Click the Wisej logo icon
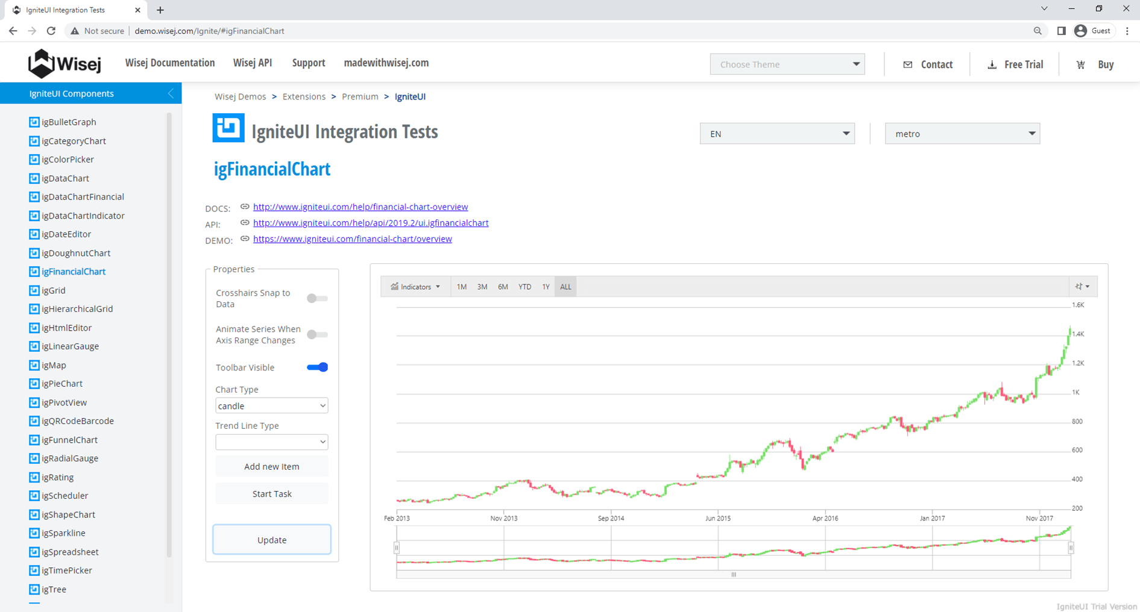This screenshot has height=612, width=1140. tap(42, 63)
